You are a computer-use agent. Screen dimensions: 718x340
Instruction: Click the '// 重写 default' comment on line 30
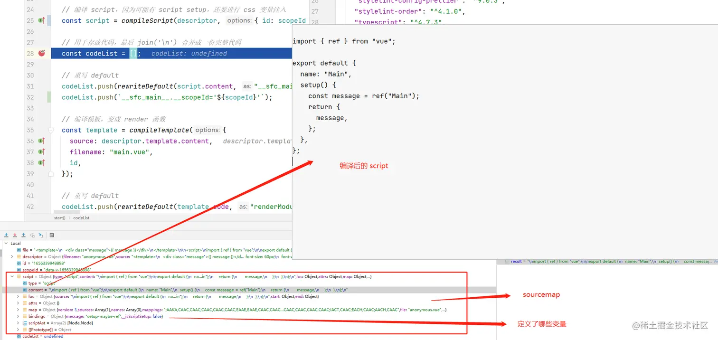click(x=90, y=76)
